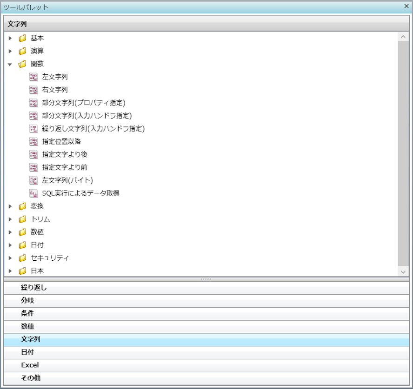Click the 左文字列 function icon
413x389 pixels.
tap(33, 77)
